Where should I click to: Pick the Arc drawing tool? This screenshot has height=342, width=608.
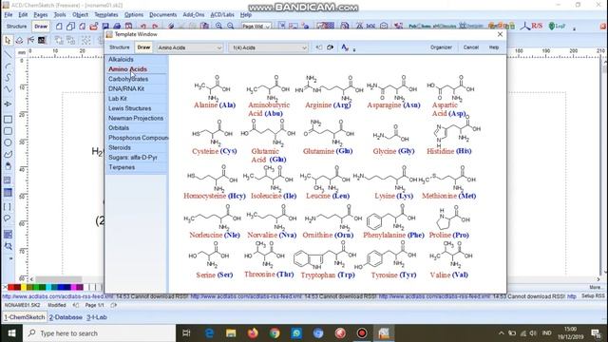point(8,66)
